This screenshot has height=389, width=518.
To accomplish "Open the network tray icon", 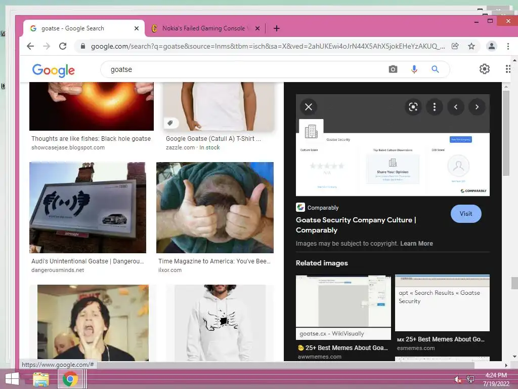I will (x=470, y=379).
